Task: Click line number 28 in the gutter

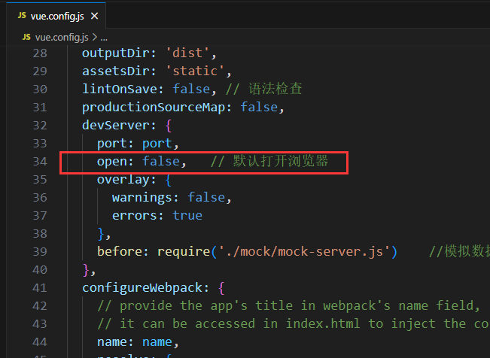Action: click(40, 53)
